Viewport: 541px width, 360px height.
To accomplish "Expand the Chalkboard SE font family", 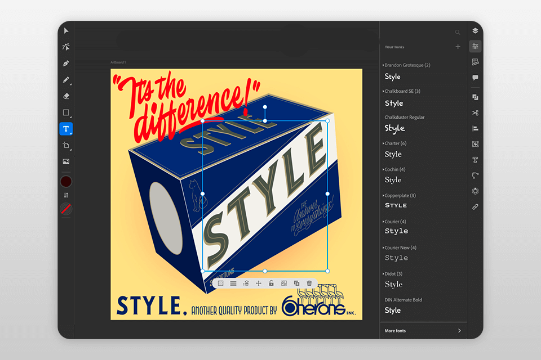I will point(383,91).
